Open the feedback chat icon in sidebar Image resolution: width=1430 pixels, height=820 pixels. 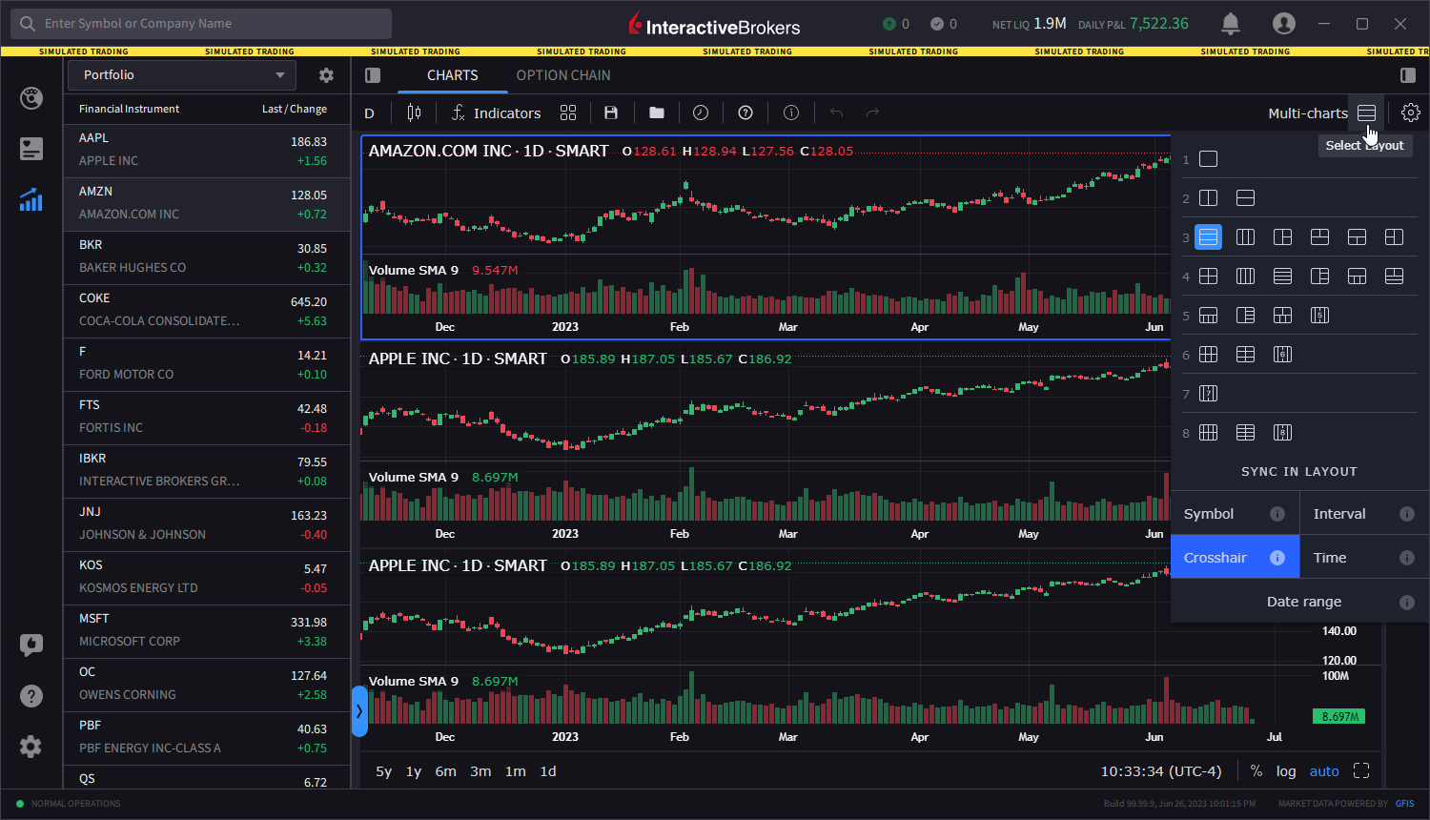[x=31, y=646]
